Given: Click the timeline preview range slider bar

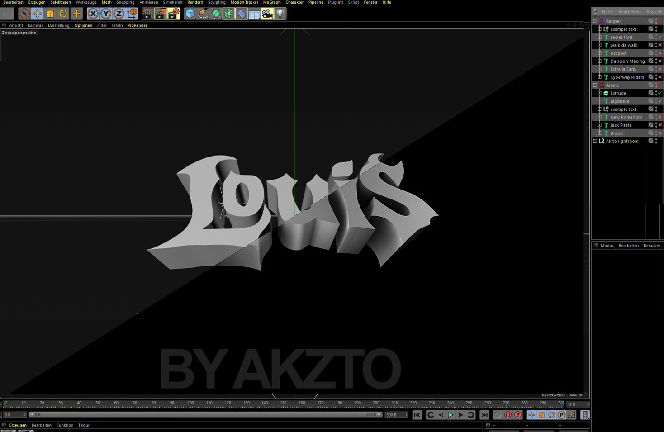Looking at the screenshot, I should [x=206, y=415].
